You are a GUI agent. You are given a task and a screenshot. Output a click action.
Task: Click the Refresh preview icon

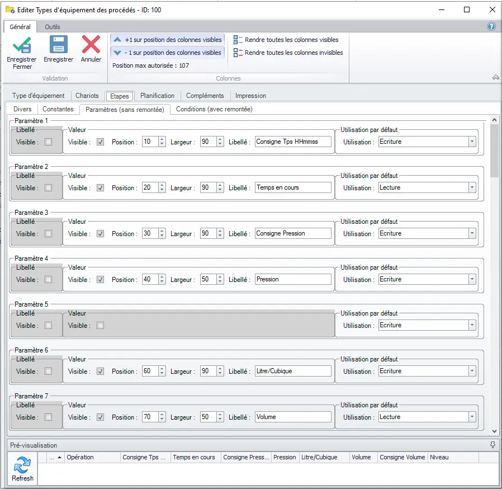click(22, 464)
